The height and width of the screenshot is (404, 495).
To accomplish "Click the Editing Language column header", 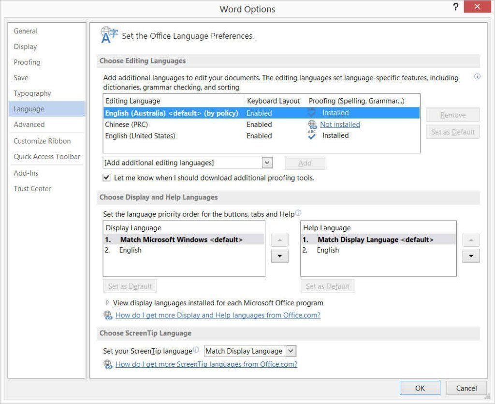I will coord(133,101).
